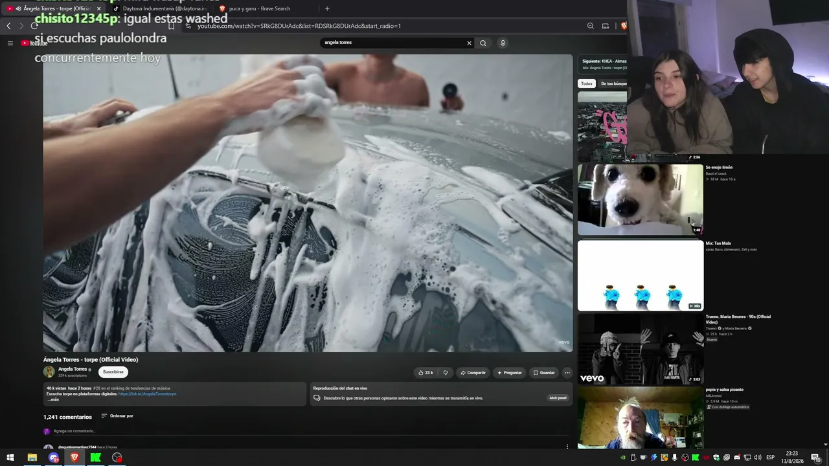The width and height of the screenshot is (829, 466).
Task: Open File Explorer from the taskbar
Action: pos(32,458)
